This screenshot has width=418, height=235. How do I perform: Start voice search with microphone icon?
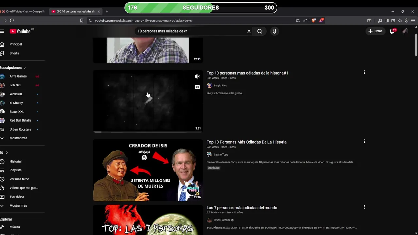[275, 31]
